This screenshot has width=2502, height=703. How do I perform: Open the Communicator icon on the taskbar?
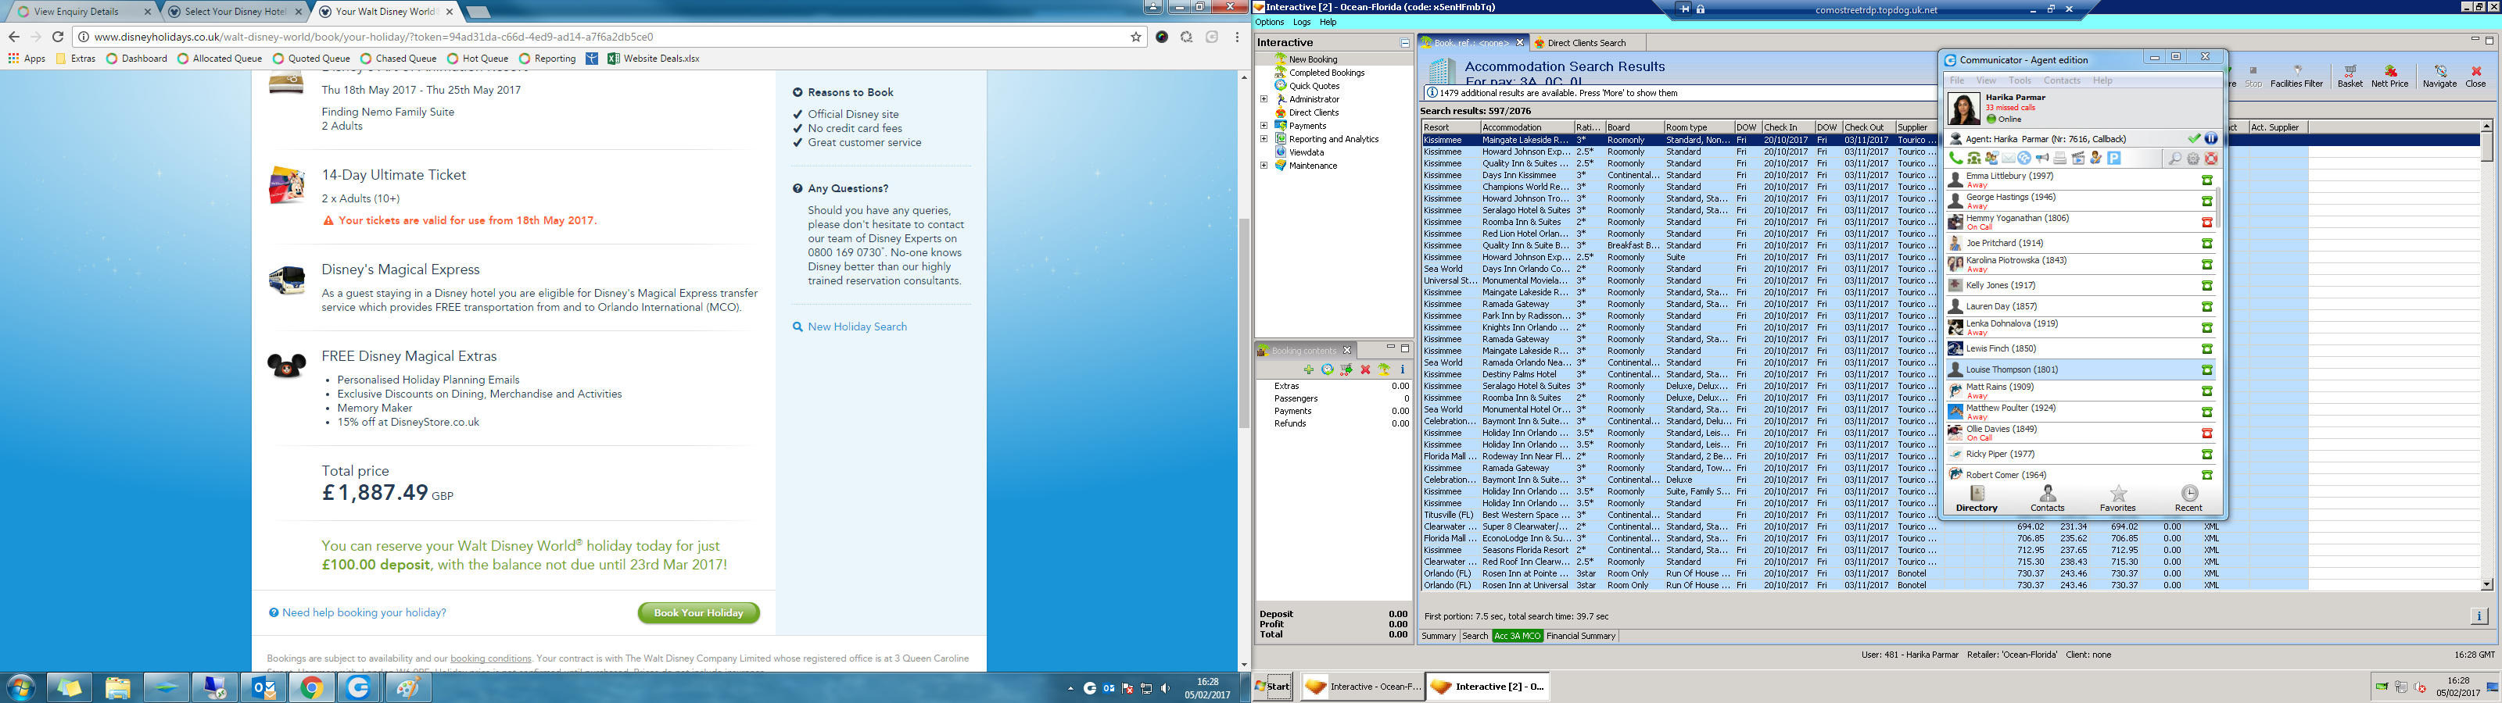(360, 687)
